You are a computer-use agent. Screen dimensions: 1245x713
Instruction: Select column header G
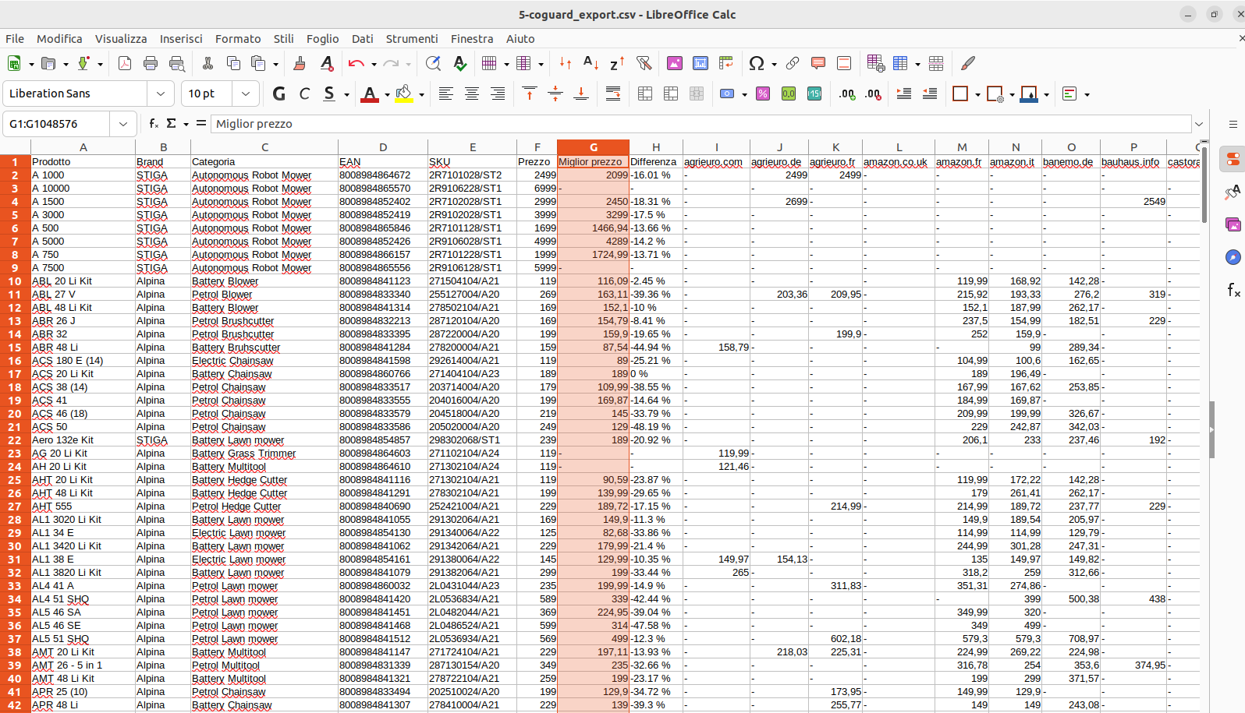pyautogui.click(x=593, y=146)
